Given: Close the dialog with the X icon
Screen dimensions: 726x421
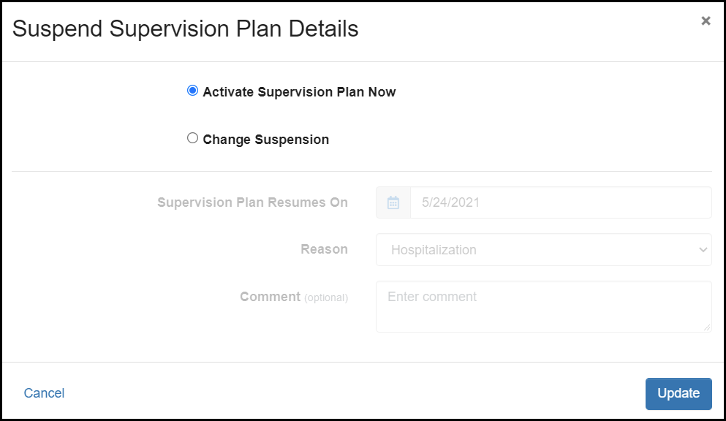Looking at the screenshot, I should 706,21.
